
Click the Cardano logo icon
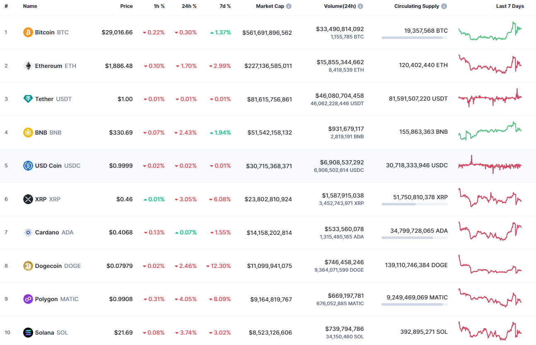pos(27,232)
